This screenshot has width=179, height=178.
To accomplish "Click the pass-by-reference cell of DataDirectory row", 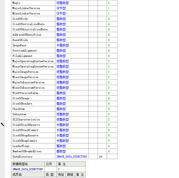I will click(93, 157).
